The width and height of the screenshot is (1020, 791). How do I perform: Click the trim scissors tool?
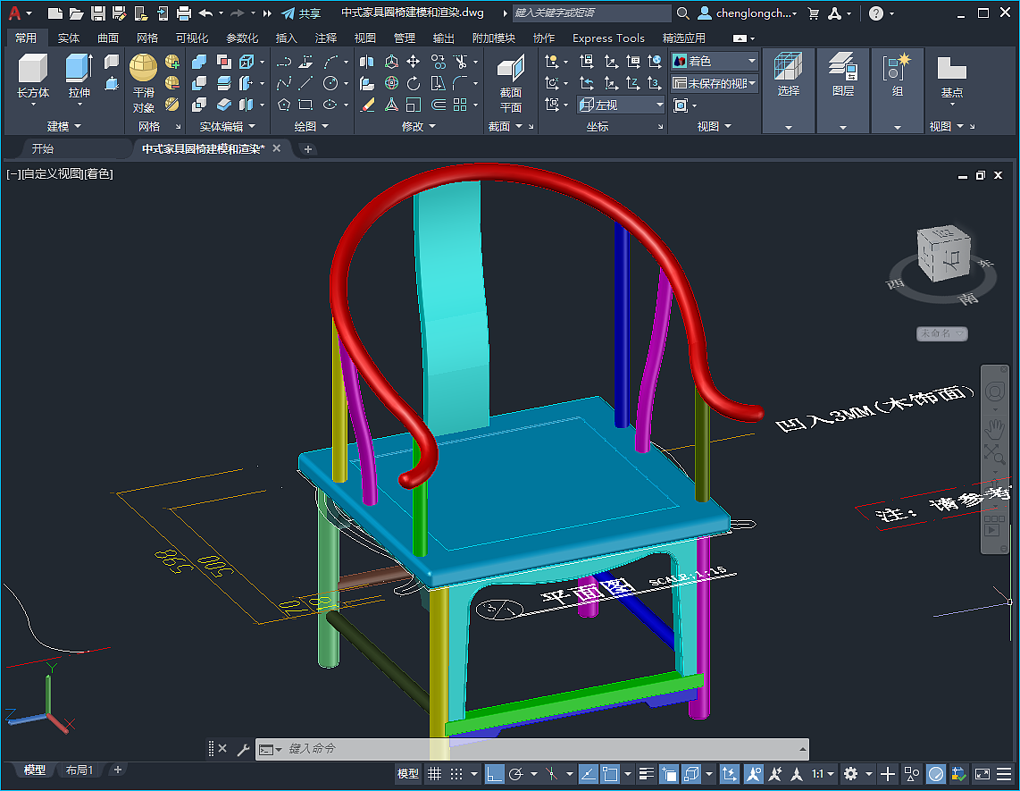pyautogui.click(x=461, y=62)
